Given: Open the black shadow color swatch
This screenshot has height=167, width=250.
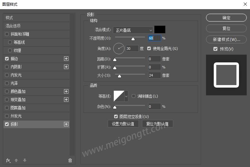Looking at the screenshot, I should (x=160, y=30).
